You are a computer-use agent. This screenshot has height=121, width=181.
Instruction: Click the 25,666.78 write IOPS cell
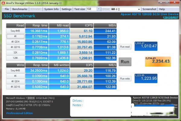click(82, 76)
